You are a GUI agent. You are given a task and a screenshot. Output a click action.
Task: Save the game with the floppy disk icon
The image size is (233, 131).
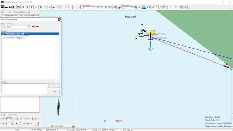(x=10, y=7)
